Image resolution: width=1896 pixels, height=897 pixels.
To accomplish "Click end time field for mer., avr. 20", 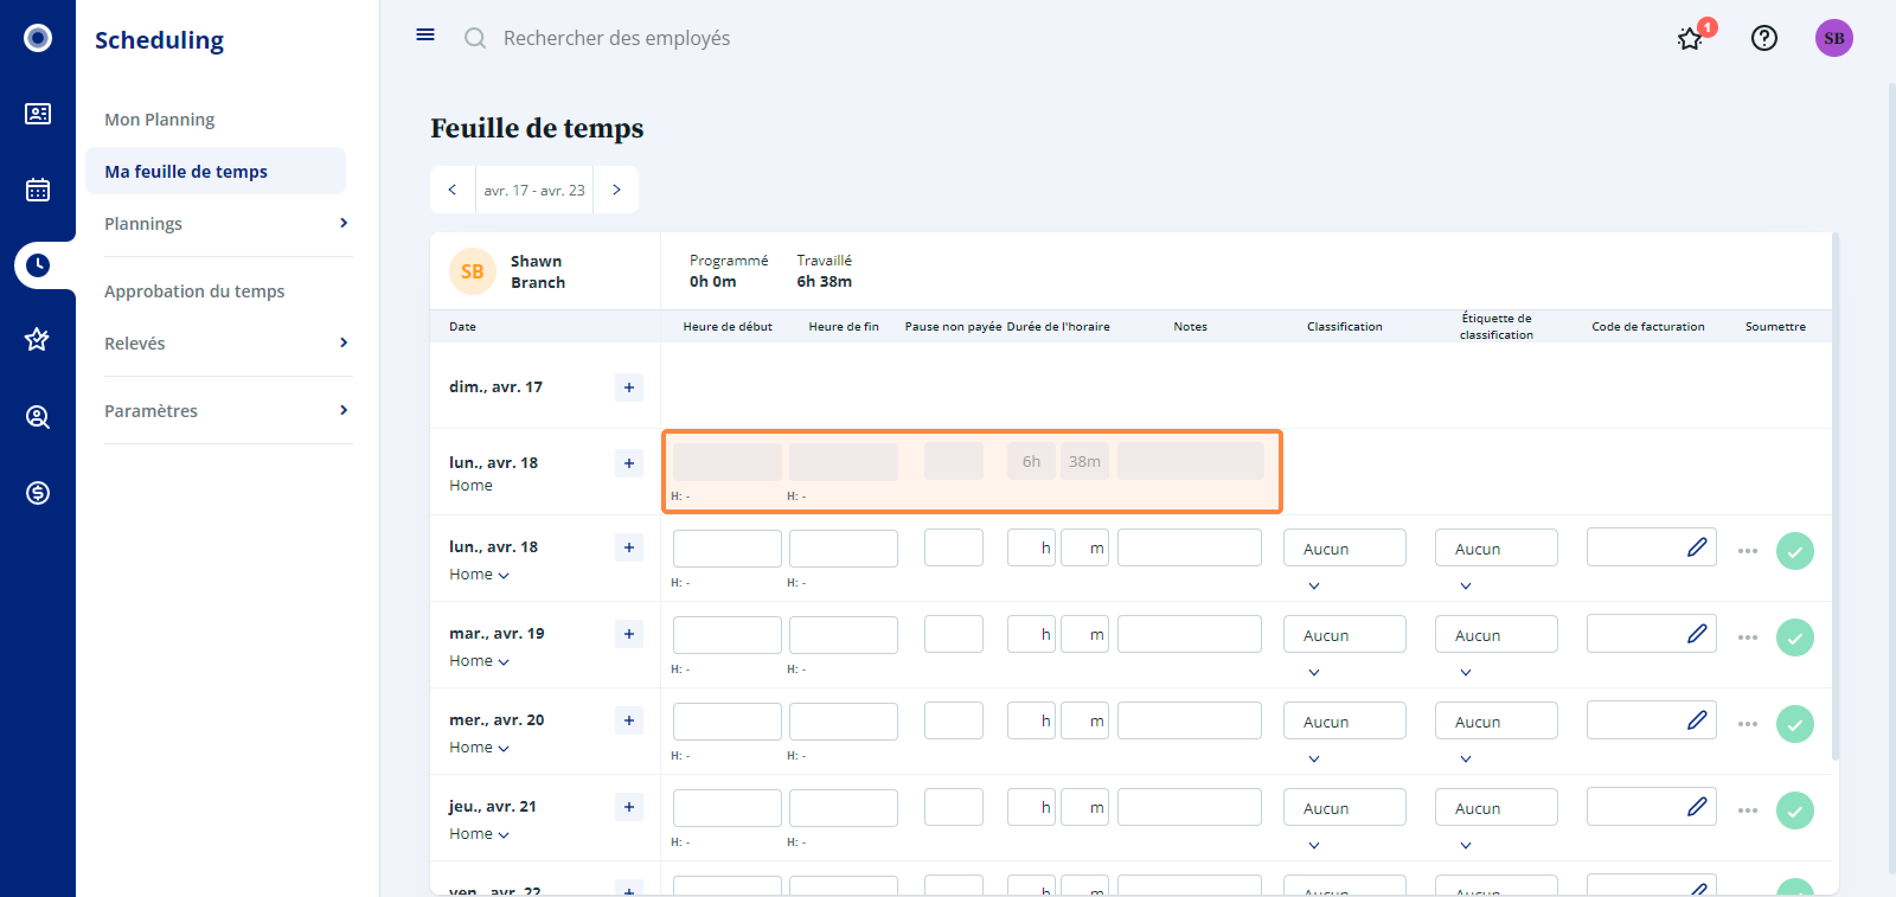I will [x=843, y=721].
